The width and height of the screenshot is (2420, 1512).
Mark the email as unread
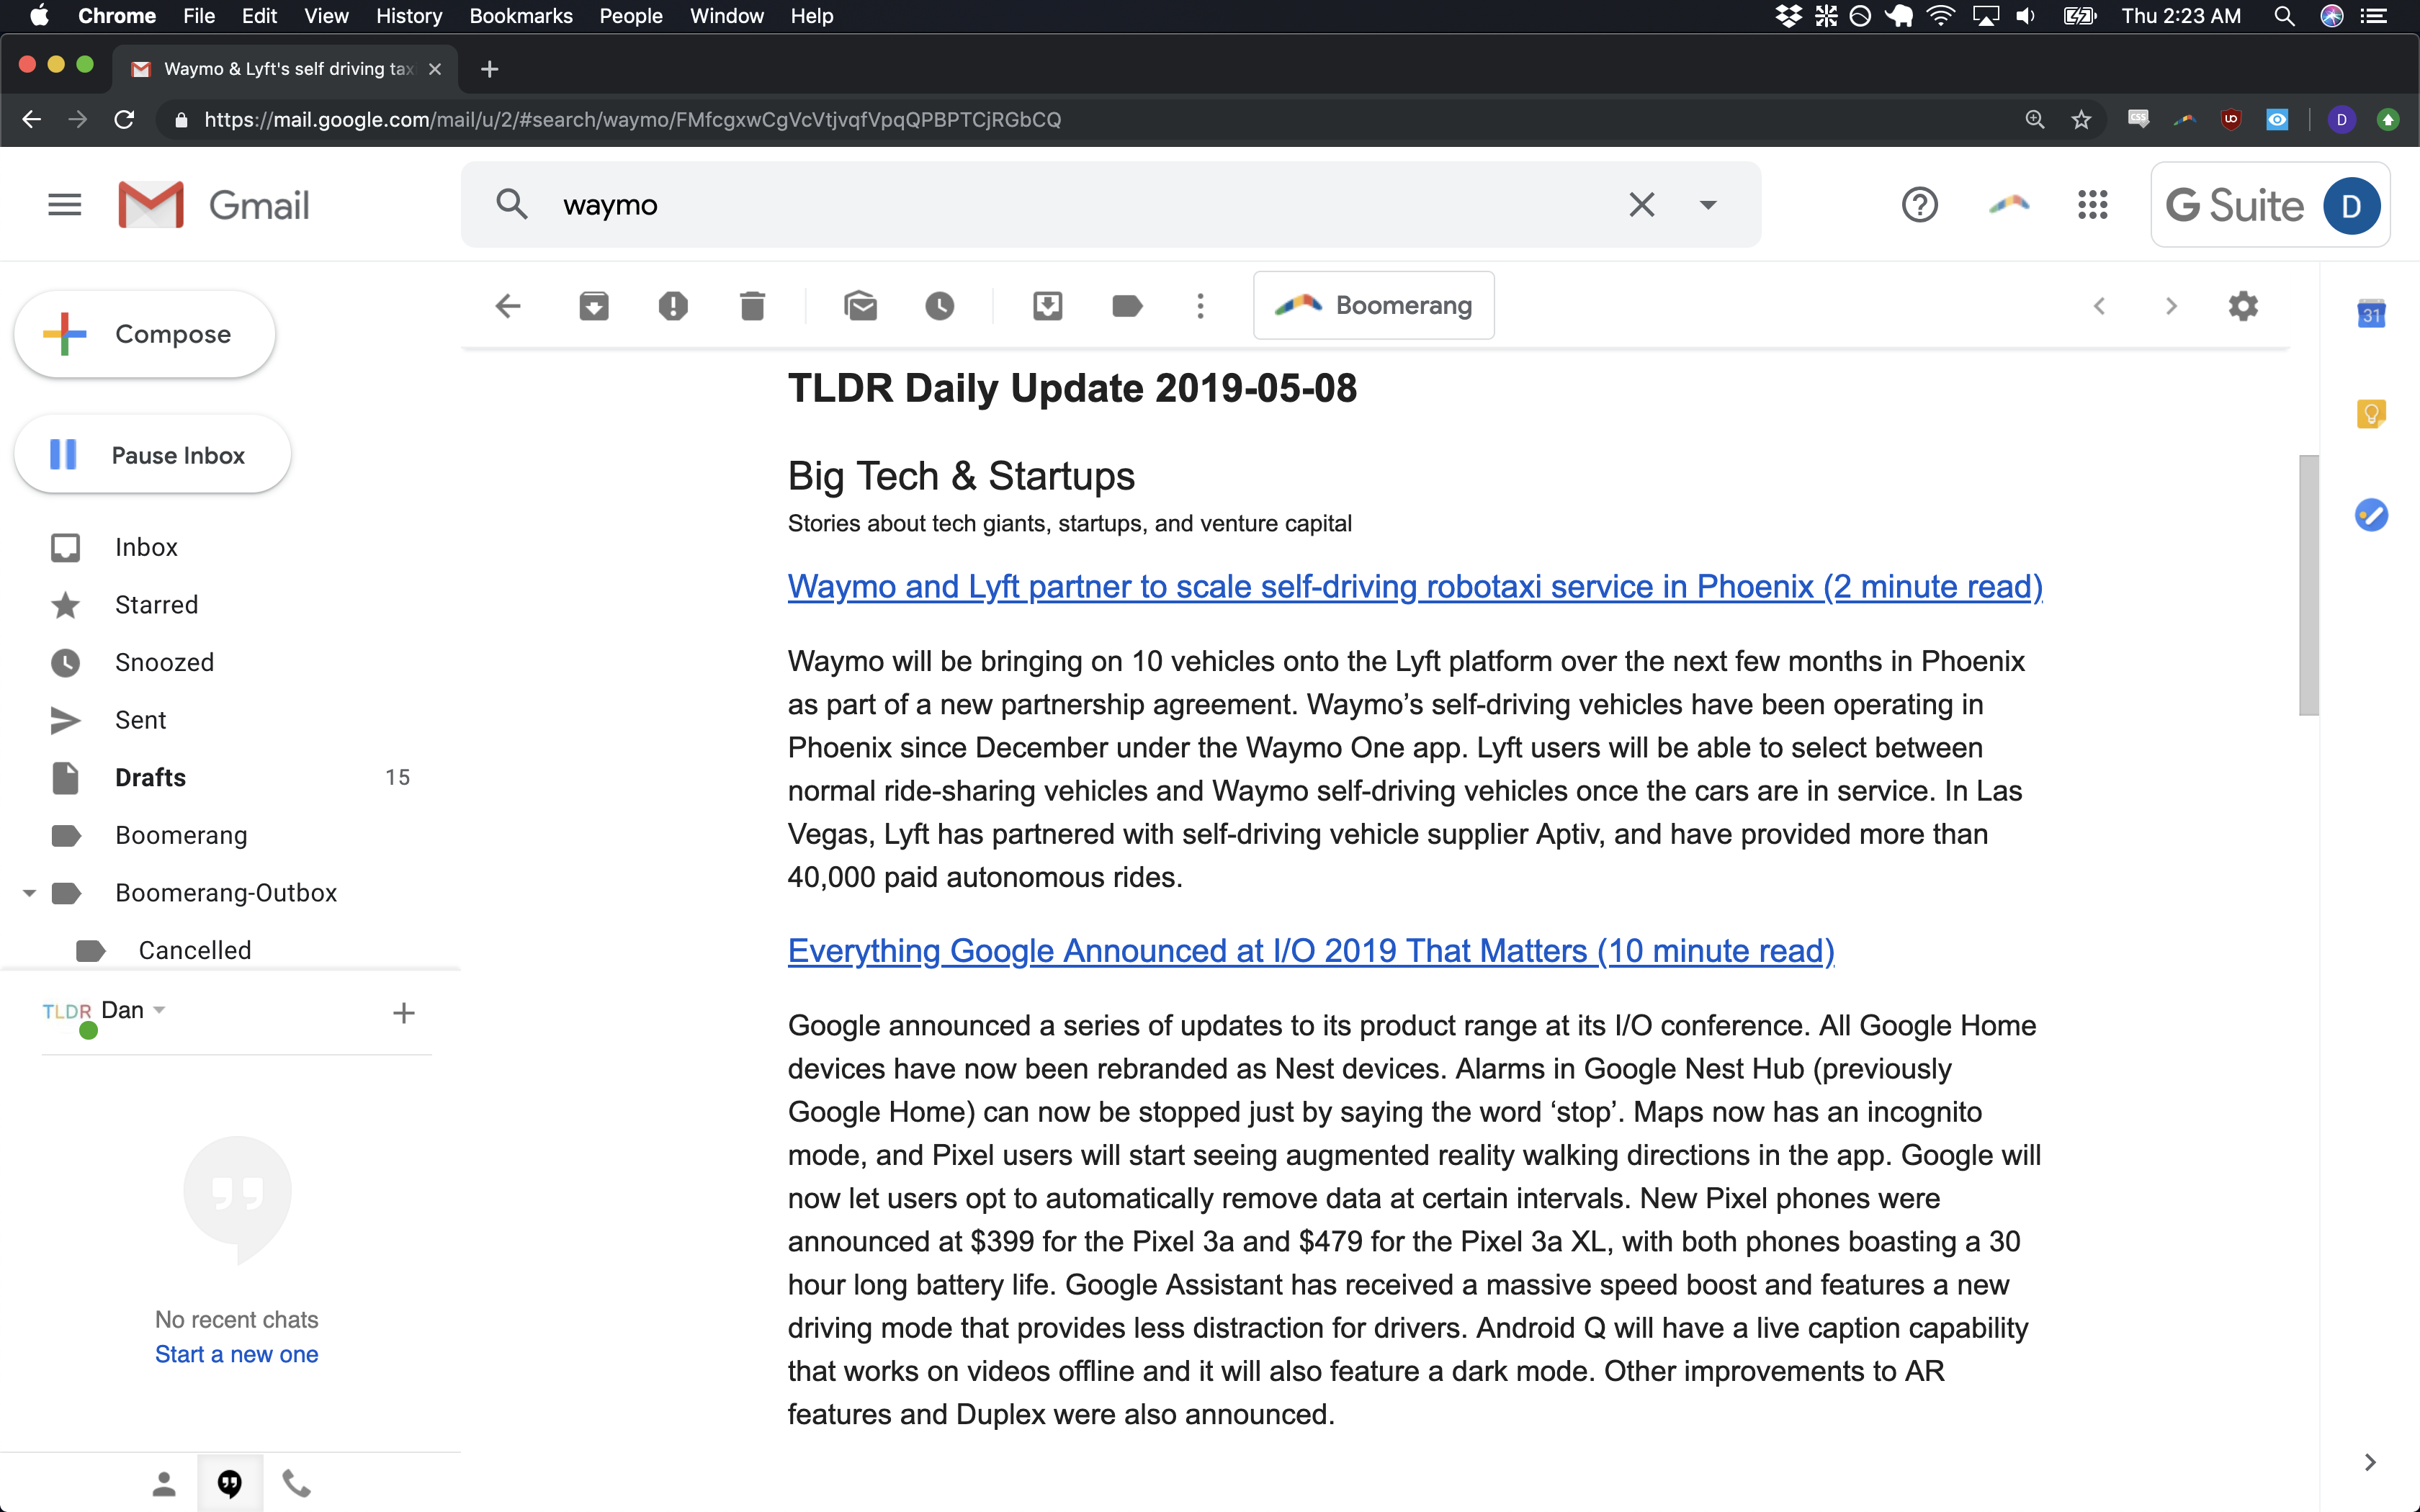click(862, 306)
